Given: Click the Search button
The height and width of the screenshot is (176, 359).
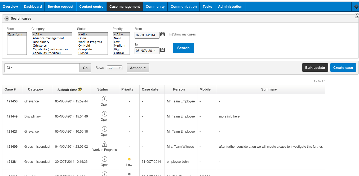Looking at the screenshot, I should [183, 48].
